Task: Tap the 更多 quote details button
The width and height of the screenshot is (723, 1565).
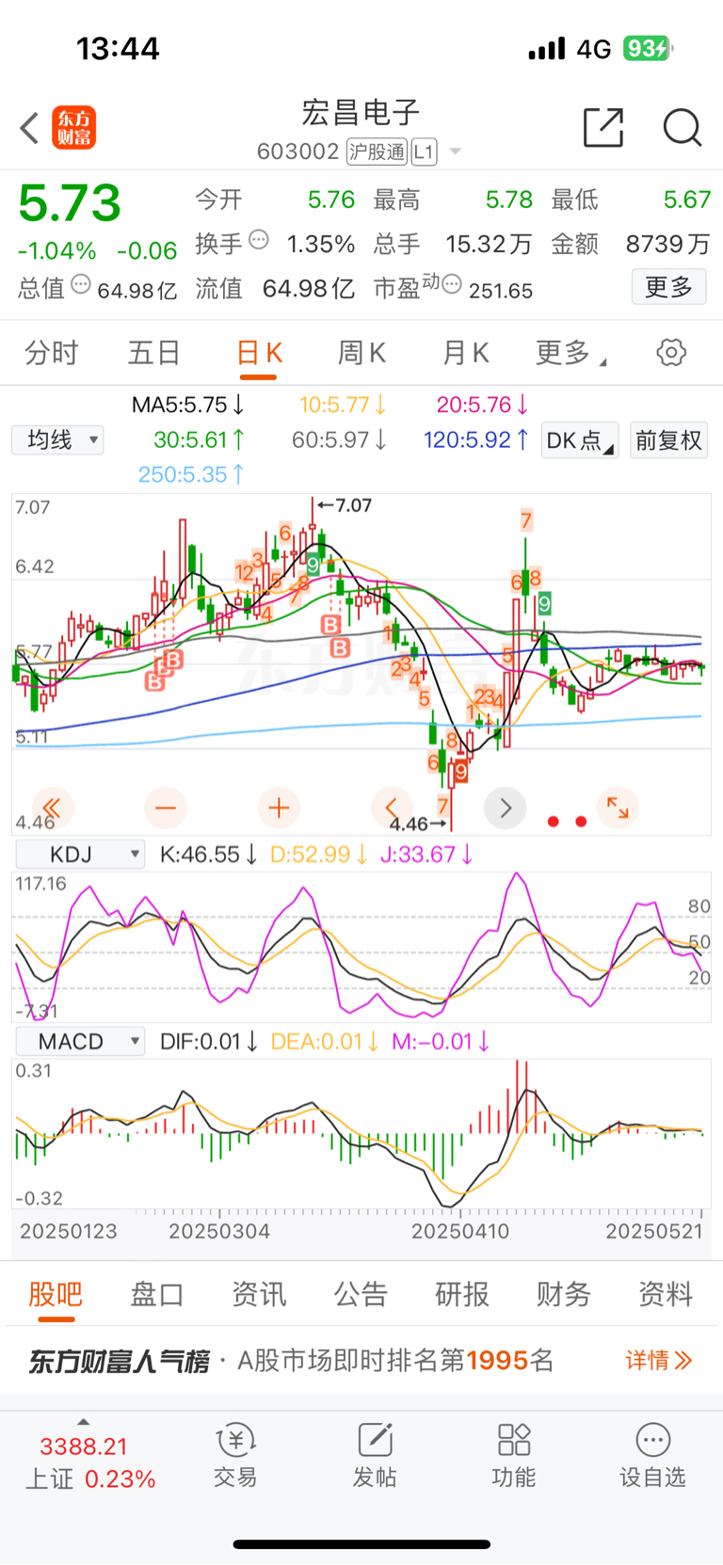Action: [x=668, y=287]
